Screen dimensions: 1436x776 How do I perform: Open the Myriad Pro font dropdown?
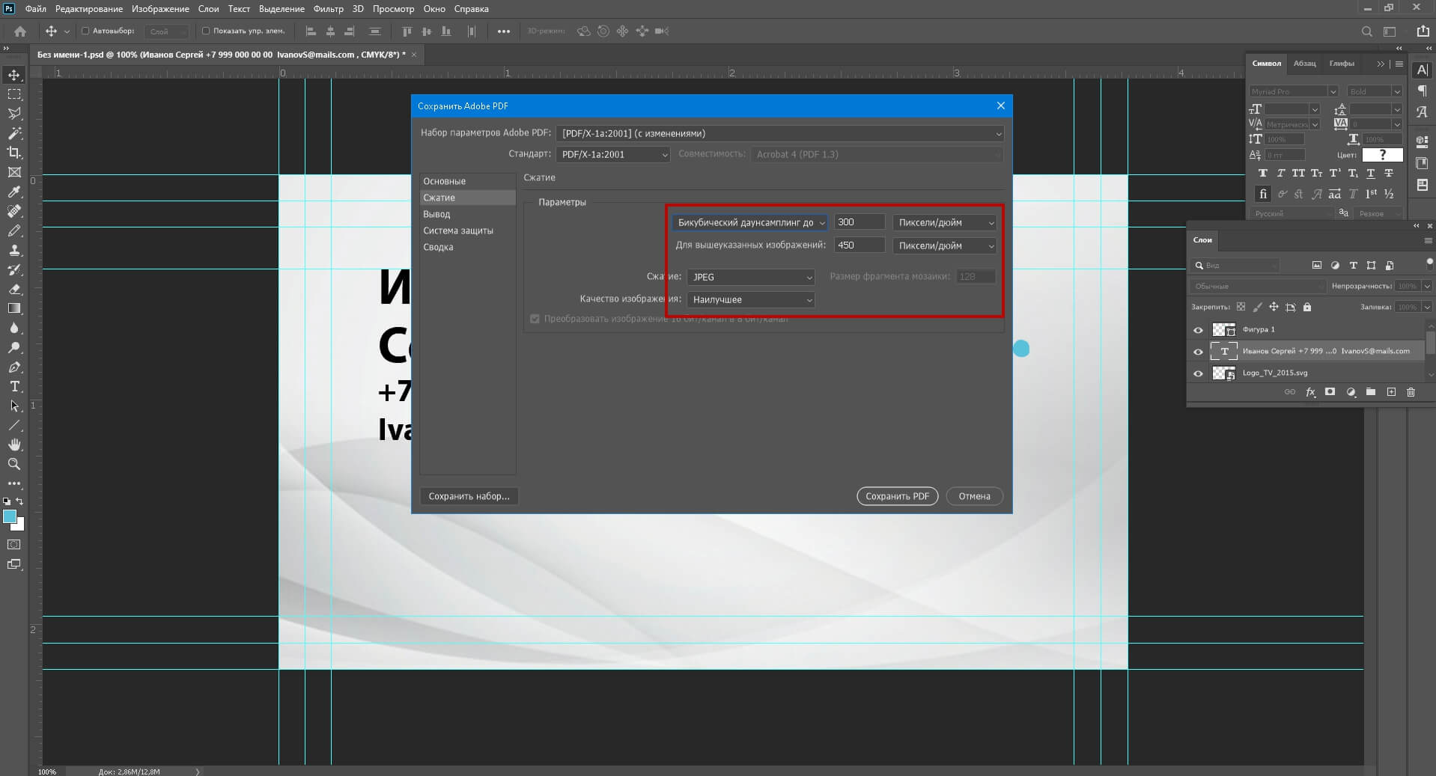tap(1293, 91)
